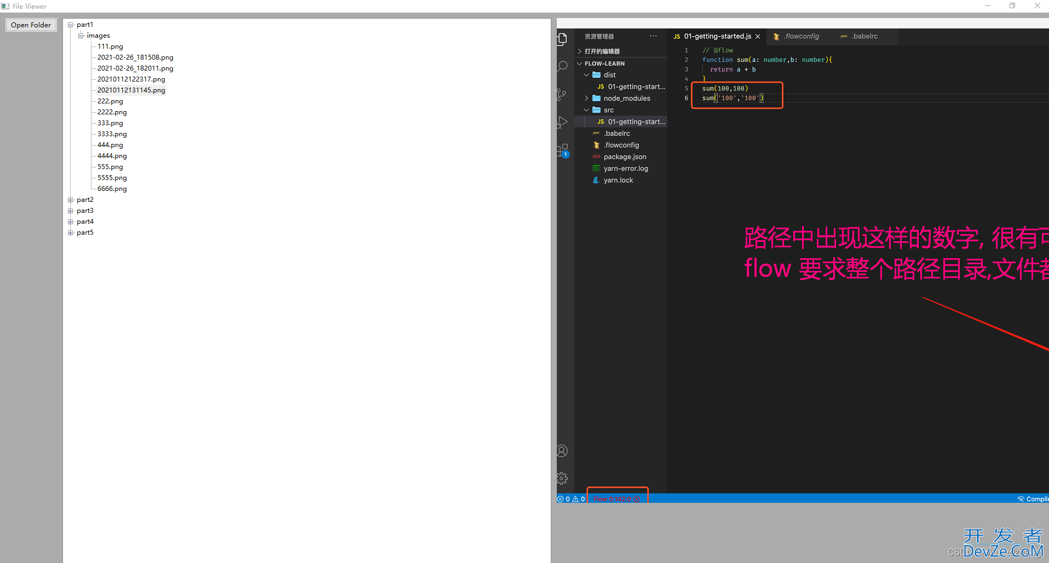Image resolution: width=1049 pixels, height=563 pixels.
Task: Expand the part2 folder node
Action: [x=71, y=200]
